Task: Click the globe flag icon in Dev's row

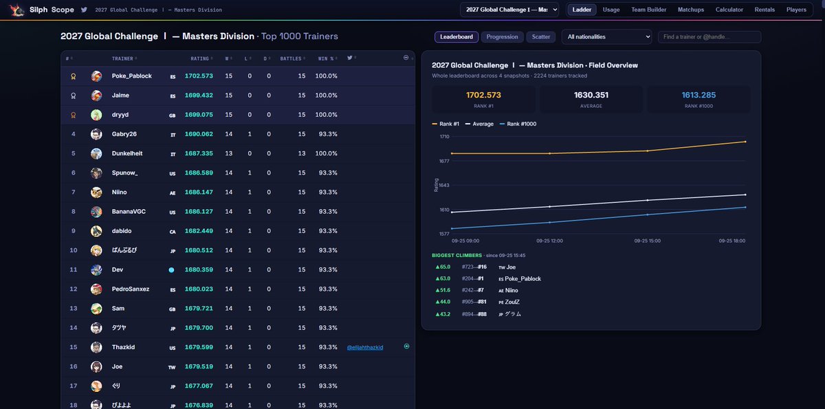Action: point(172,270)
